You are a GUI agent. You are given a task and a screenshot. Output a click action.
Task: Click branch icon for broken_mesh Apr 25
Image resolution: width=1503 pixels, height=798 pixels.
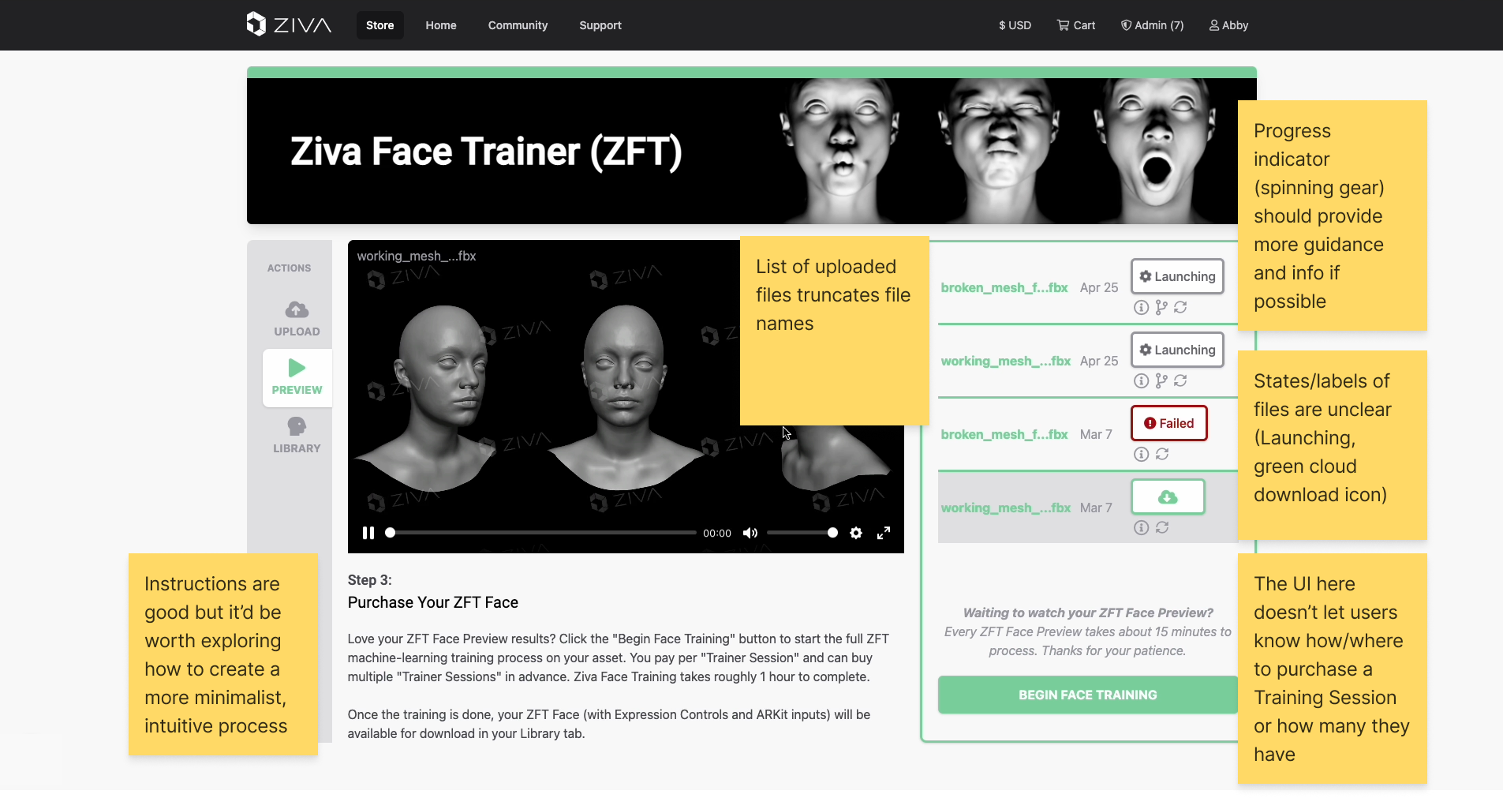tap(1161, 308)
